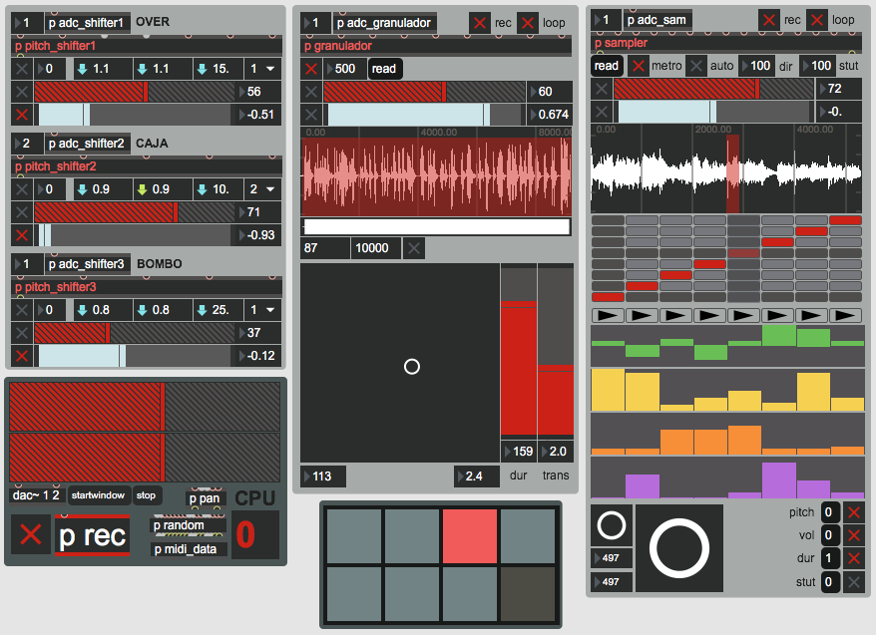This screenshot has width=876, height=635.
Task: Click the yellow-green arrow in the pitch_shifter2 row
Action: 142,189
